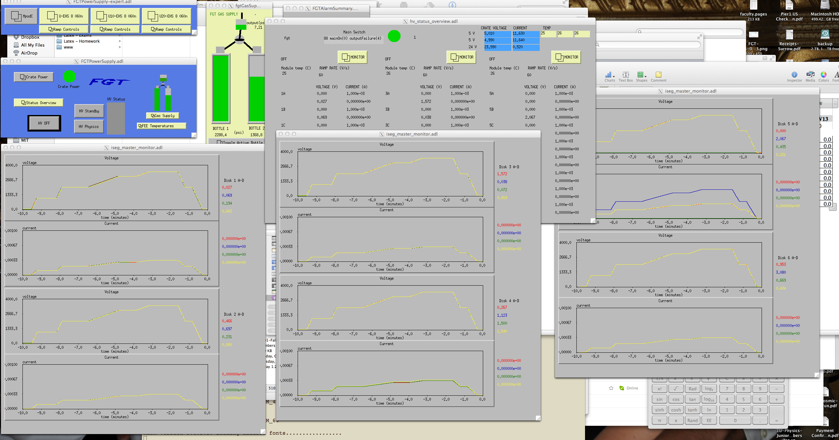Click the Rand key in calculator
The image size is (839, 440).
[692, 420]
